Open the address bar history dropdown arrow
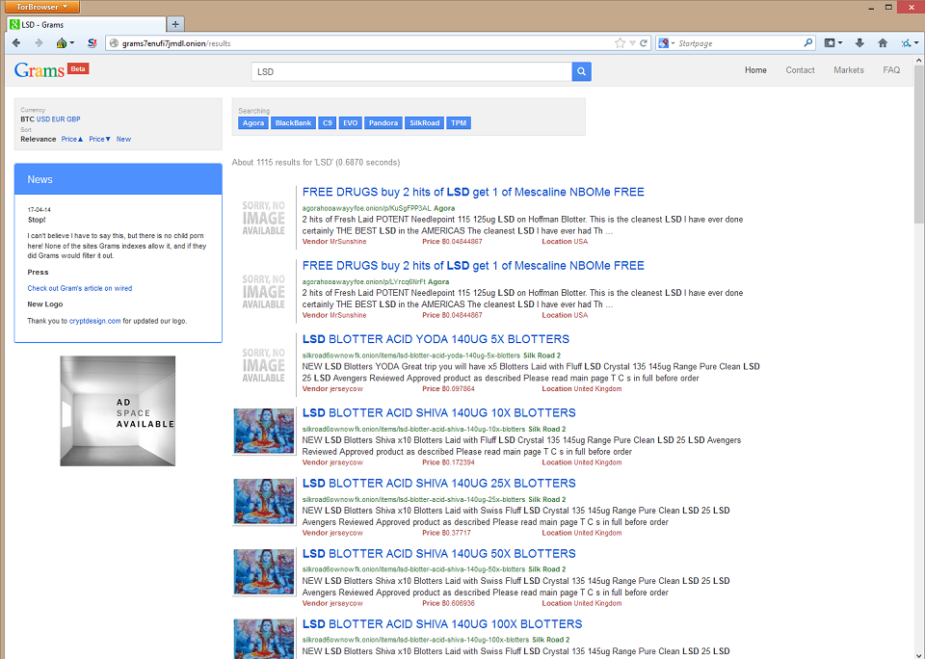The width and height of the screenshot is (925, 659). pos(632,43)
